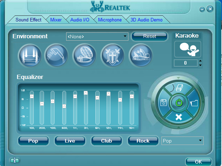Increase the Karaoke key value
This screenshot has height=166, width=222.
pyautogui.click(x=200, y=61)
